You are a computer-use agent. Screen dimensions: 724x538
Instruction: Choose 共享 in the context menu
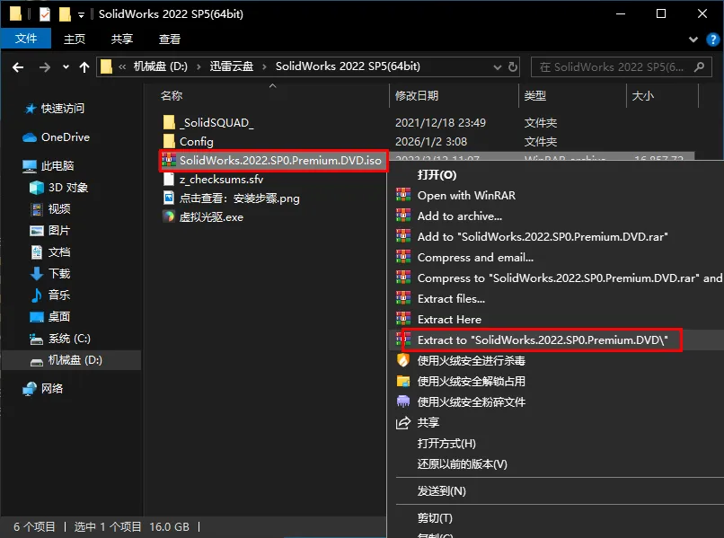coord(428,422)
